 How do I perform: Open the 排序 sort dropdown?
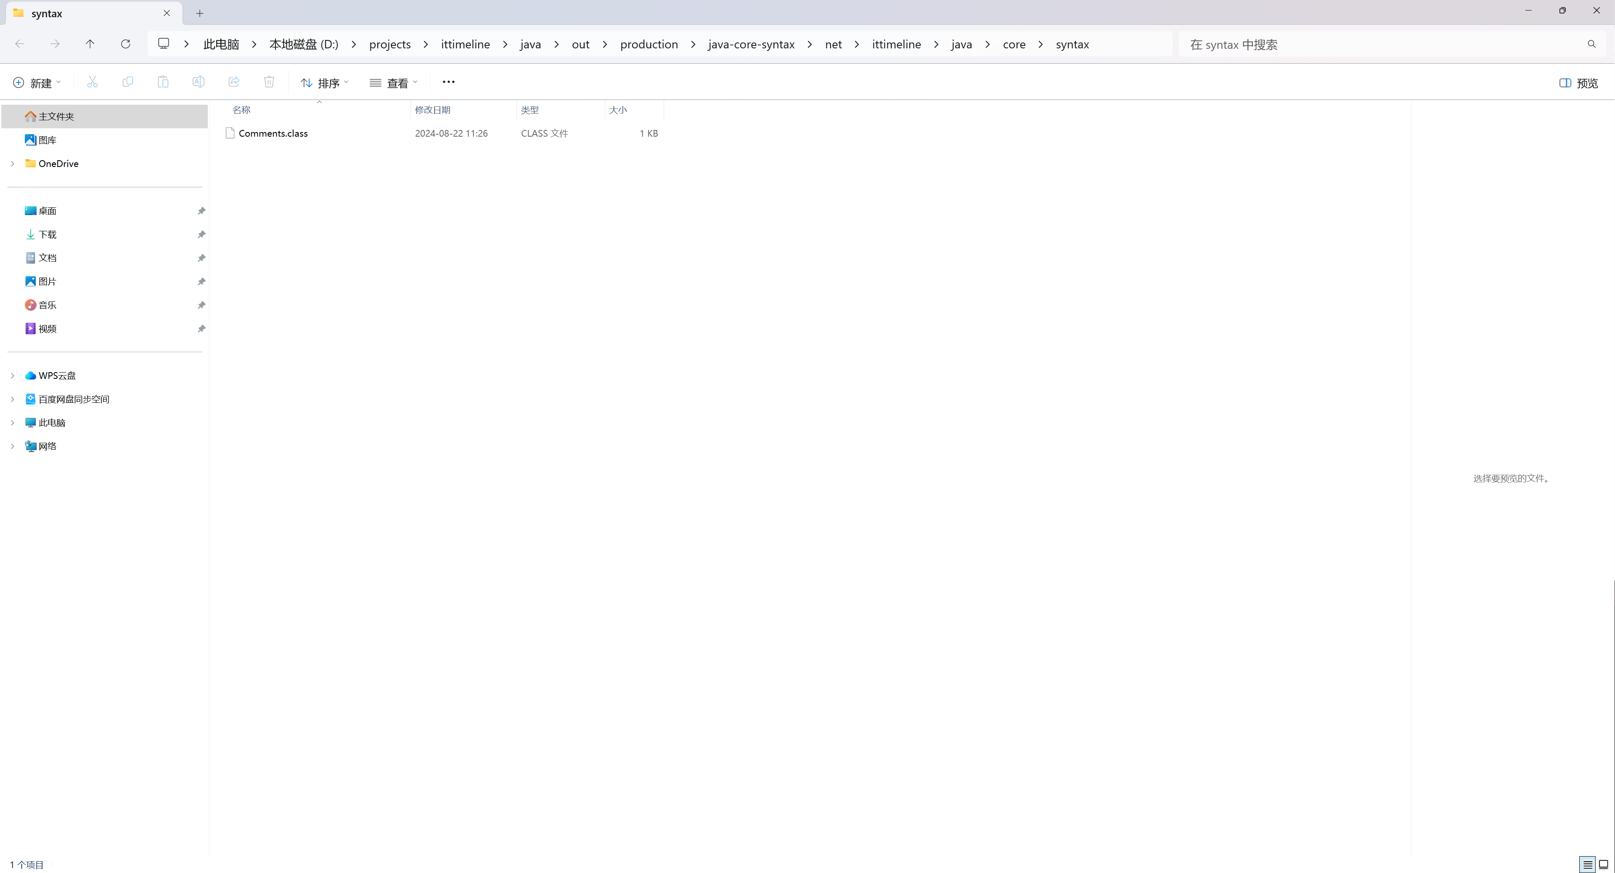coord(324,83)
